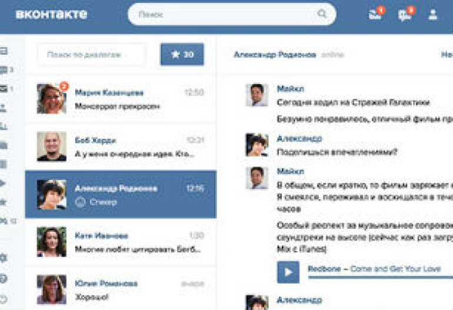Open dialog with Юлия Романова
This screenshot has width=453, height=310.
click(121, 289)
